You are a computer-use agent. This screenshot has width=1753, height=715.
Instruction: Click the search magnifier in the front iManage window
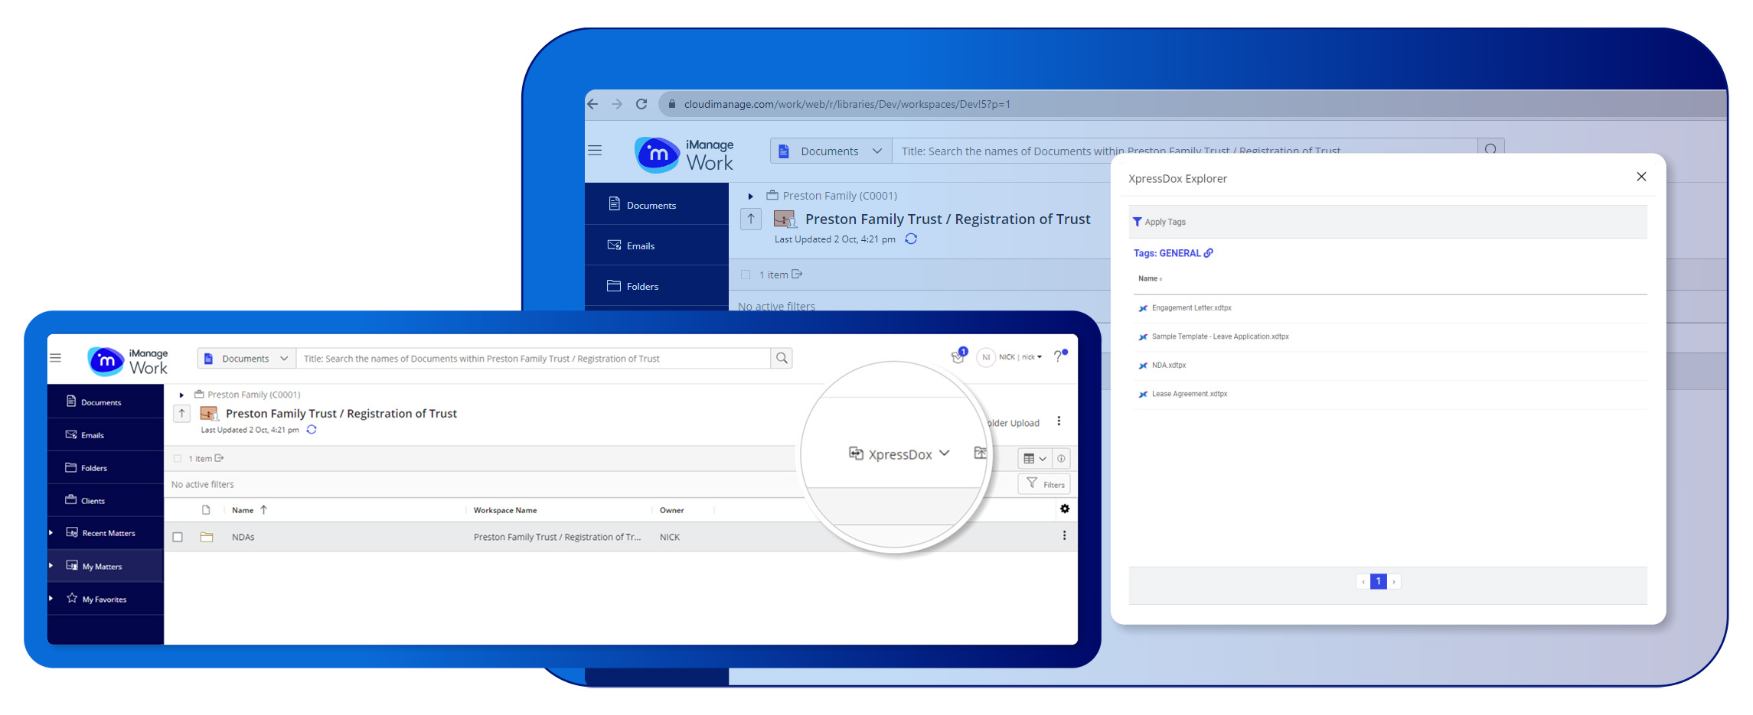[782, 358]
